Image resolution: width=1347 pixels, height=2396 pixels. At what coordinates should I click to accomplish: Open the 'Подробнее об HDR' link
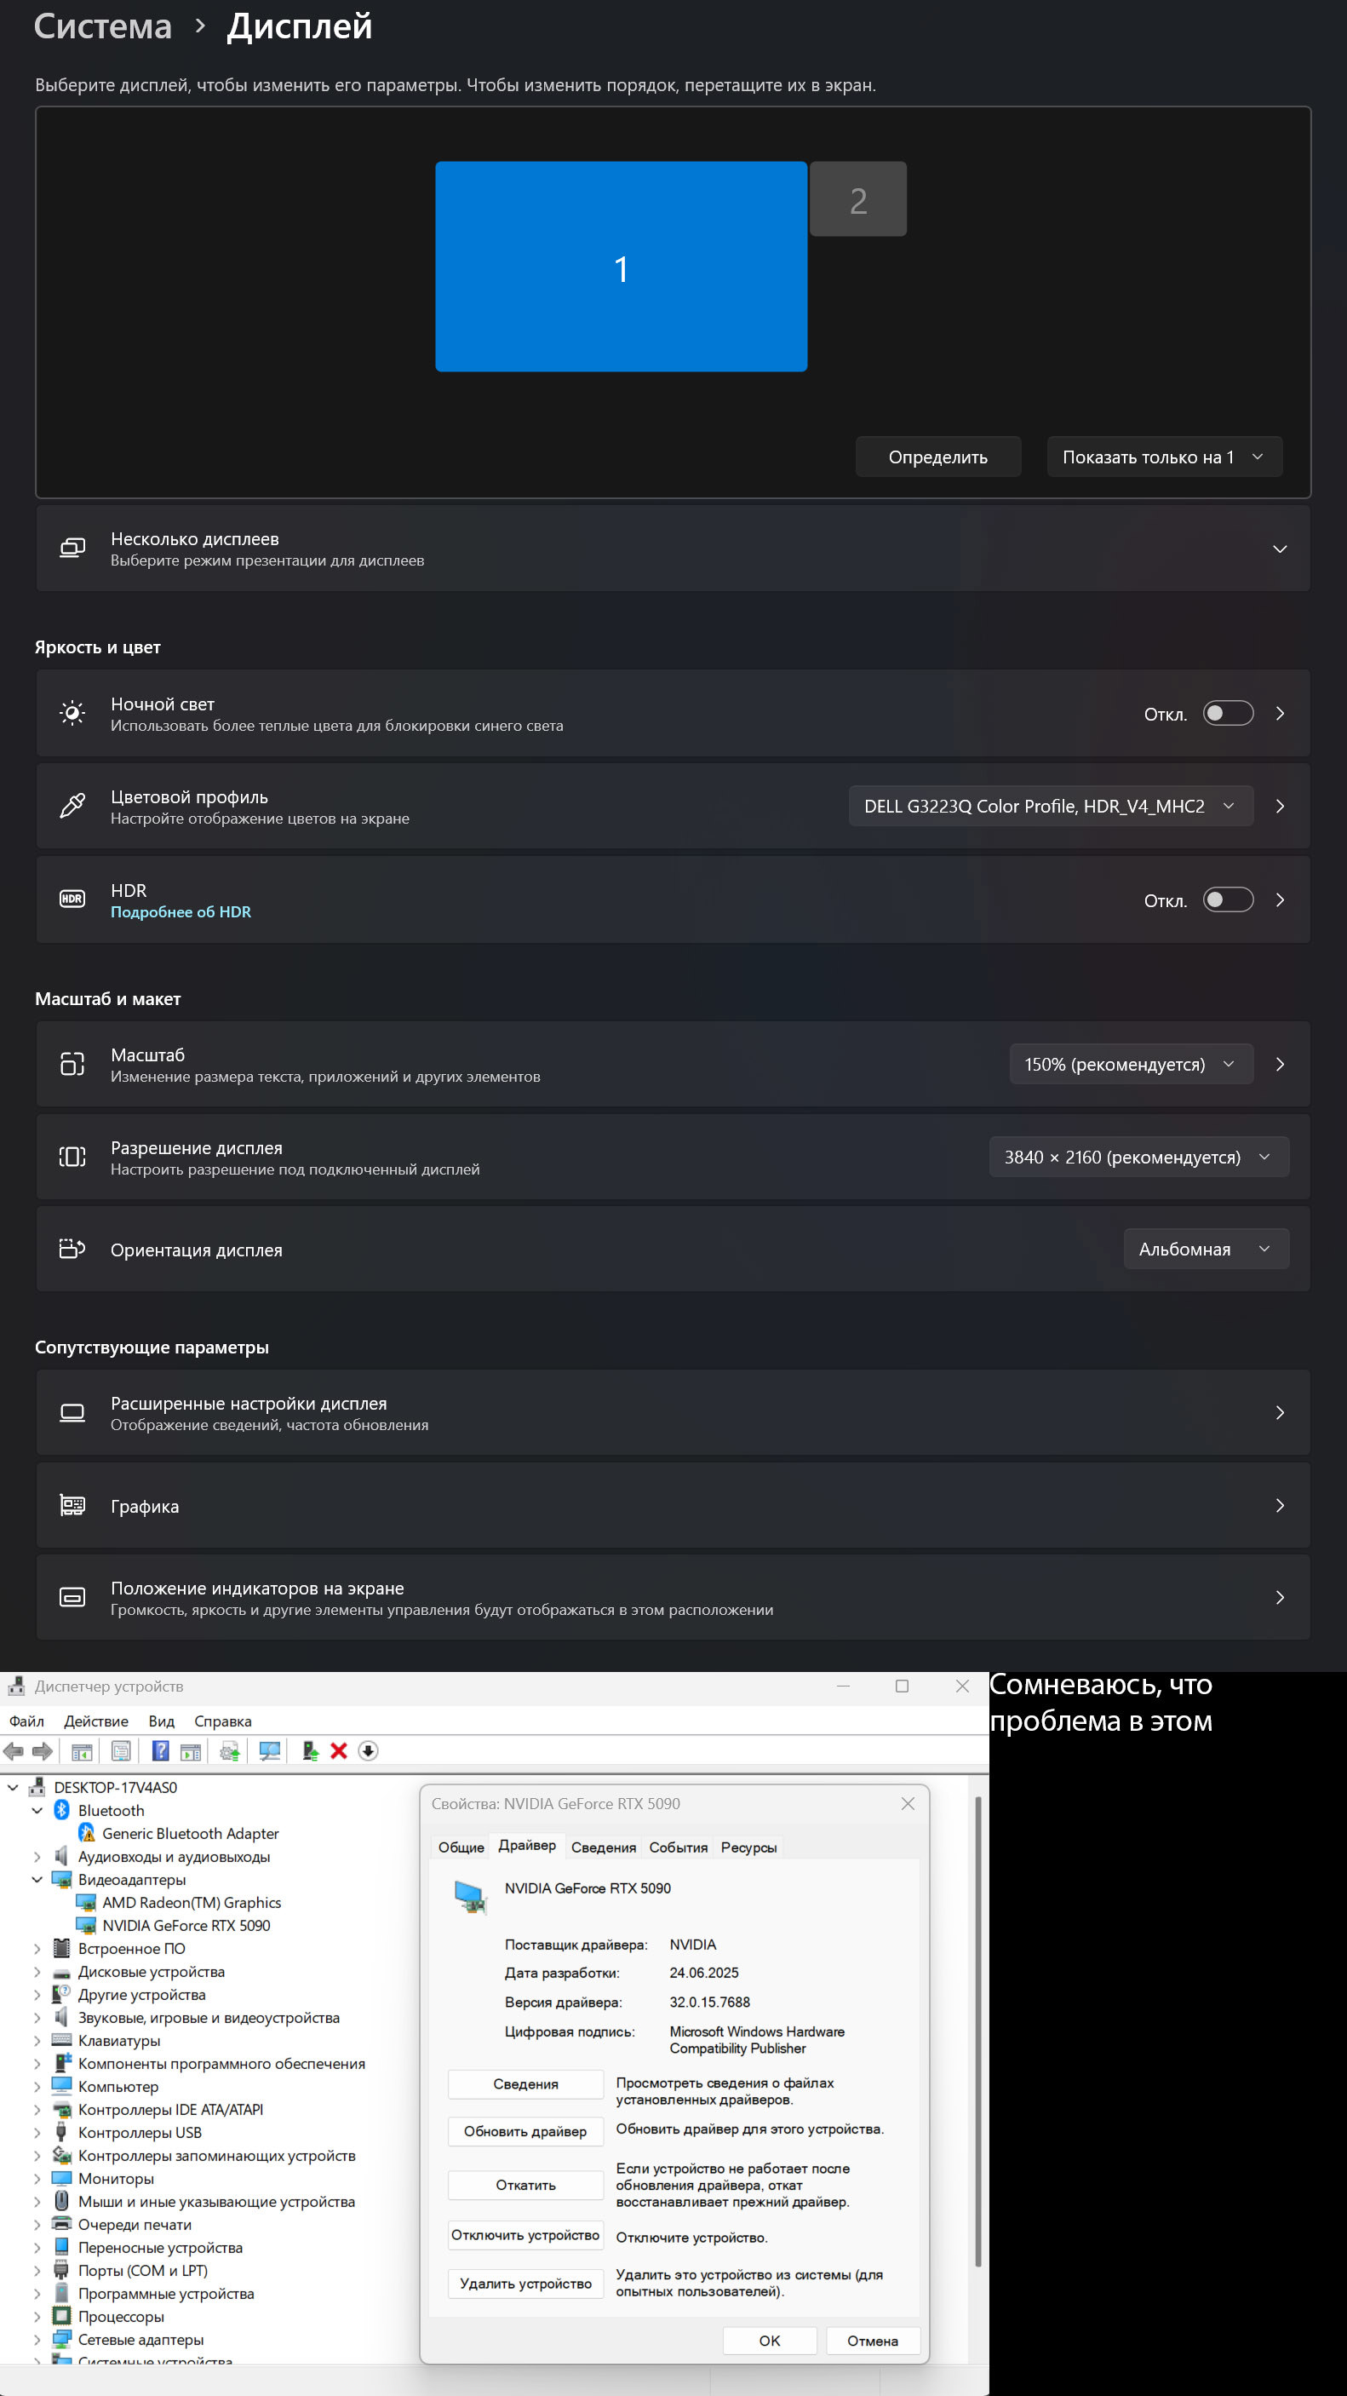[181, 911]
